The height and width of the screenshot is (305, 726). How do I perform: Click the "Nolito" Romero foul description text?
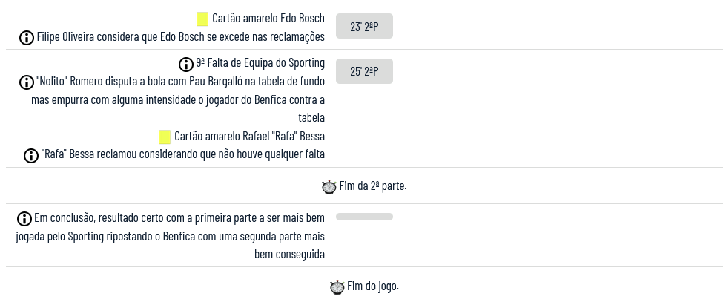coord(178,99)
